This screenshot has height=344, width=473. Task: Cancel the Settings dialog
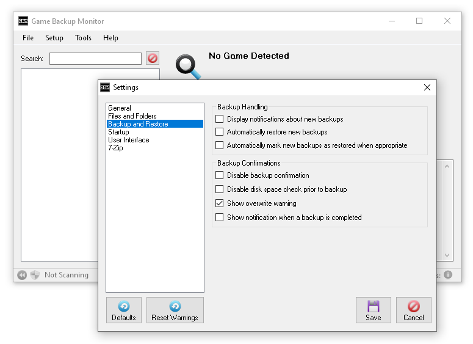pyautogui.click(x=414, y=310)
